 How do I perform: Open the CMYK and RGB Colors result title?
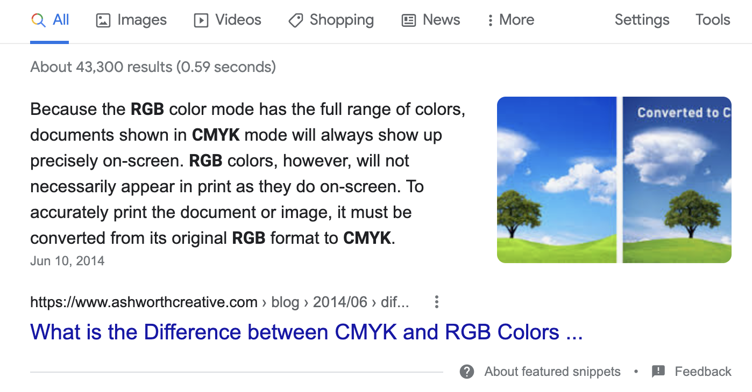coord(307,332)
